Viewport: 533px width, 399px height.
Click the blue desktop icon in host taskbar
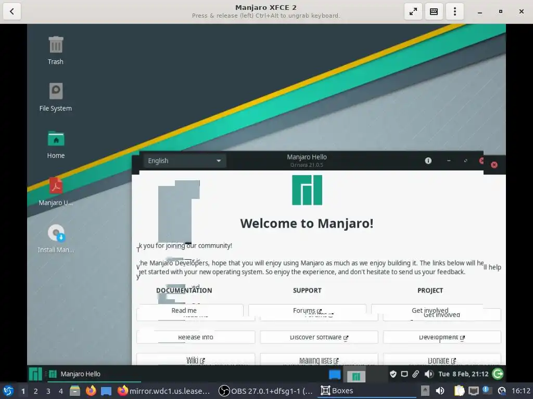106,391
